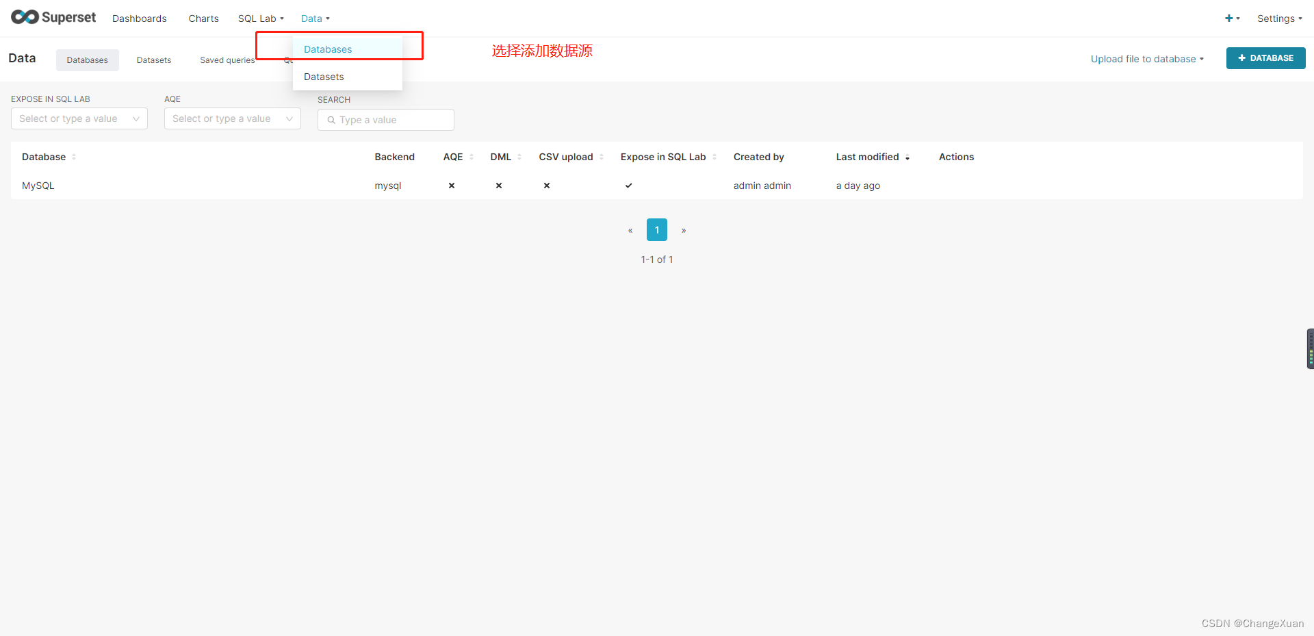Image resolution: width=1314 pixels, height=636 pixels.
Task: Click the Created by column header
Action: 759,157
